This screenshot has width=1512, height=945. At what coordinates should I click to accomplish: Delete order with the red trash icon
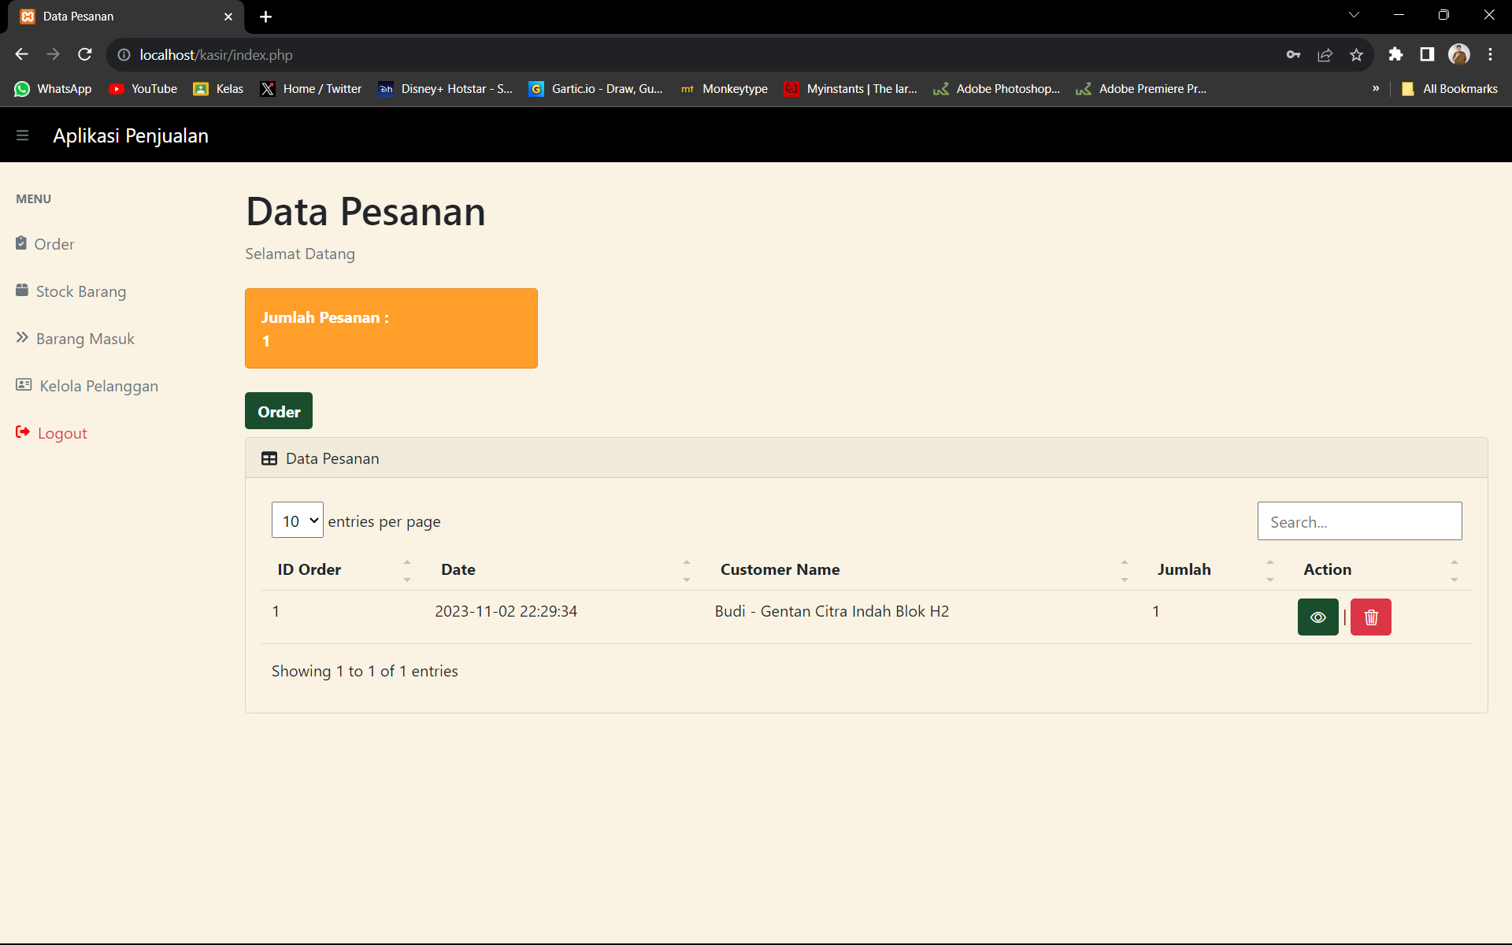click(x=1370, y=617)
